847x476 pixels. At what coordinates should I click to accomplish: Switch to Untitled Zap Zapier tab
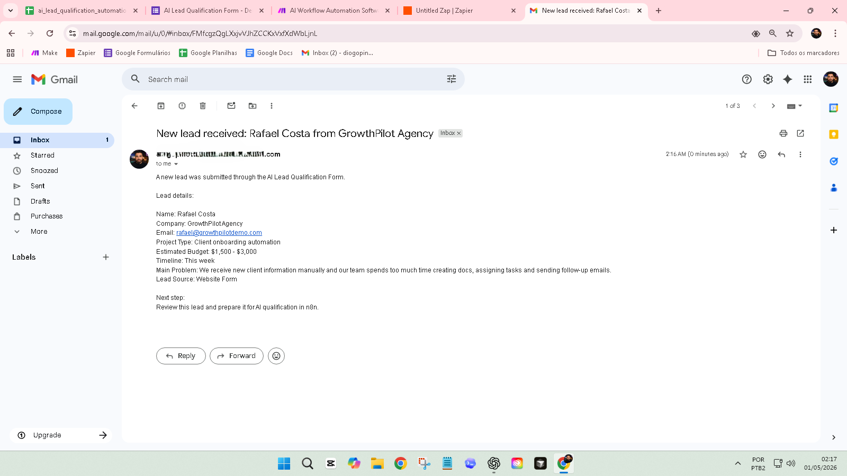(460, 11)
